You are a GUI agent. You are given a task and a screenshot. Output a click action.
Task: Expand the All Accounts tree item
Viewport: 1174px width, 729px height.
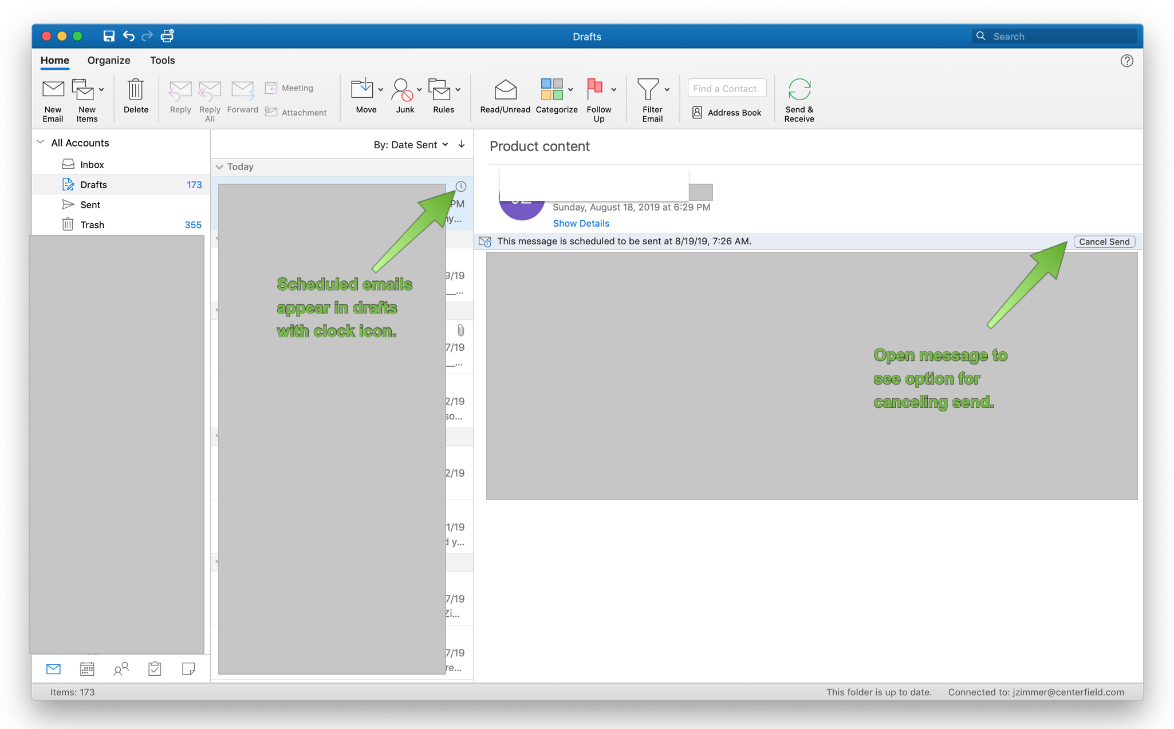40,143
